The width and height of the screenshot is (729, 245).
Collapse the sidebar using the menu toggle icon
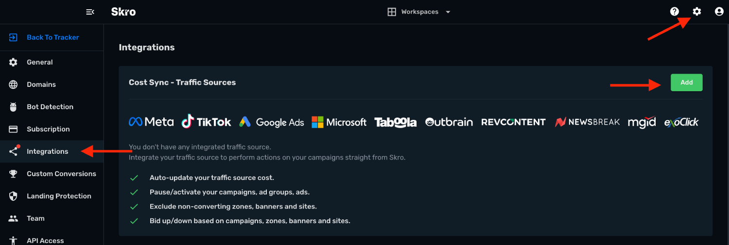click(x=90, y=12)
